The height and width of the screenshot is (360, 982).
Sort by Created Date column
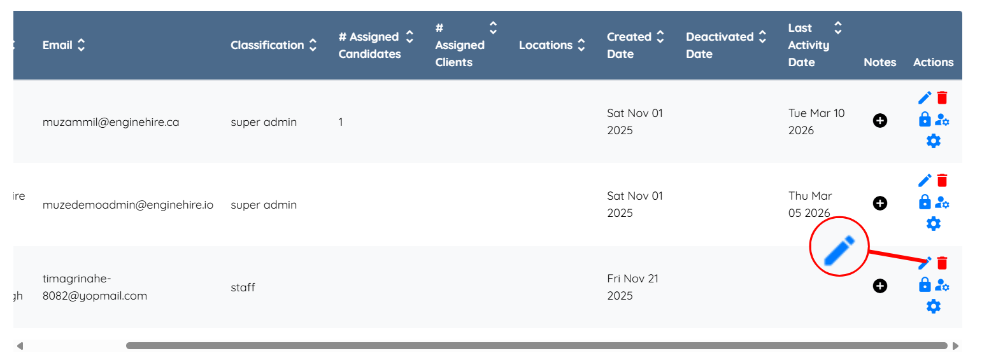tap(660, 37)
